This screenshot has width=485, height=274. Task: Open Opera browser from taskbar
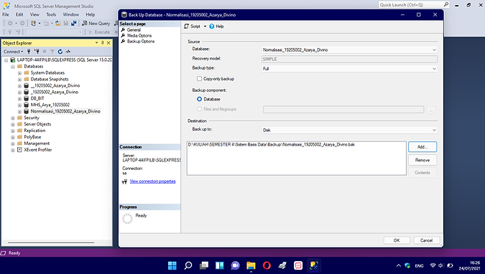click(267, 265)
